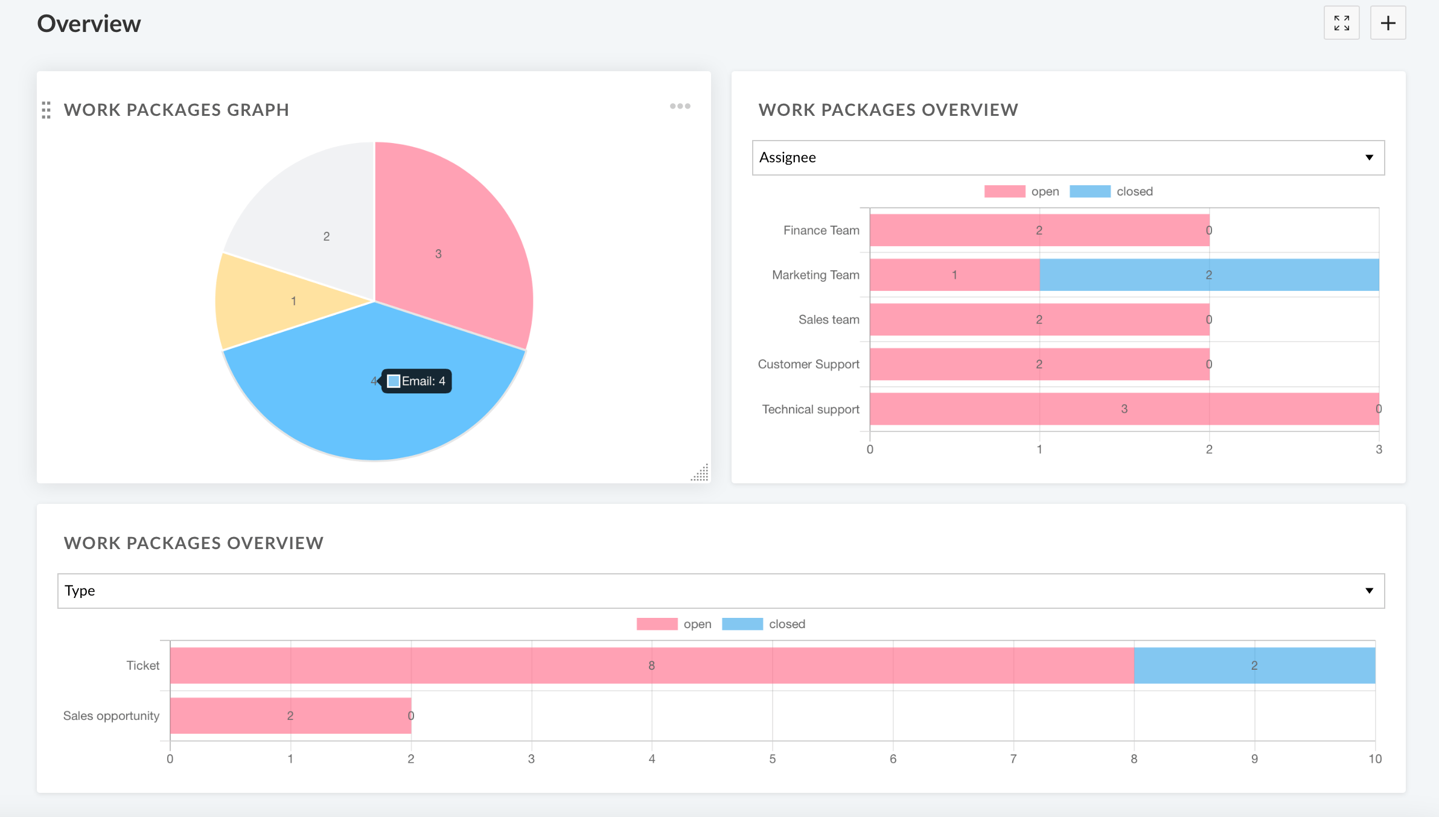Click the resize handle of the pie chart widget
The width and height of the screenshot is (1439, 817).
(x=699, y=475)
